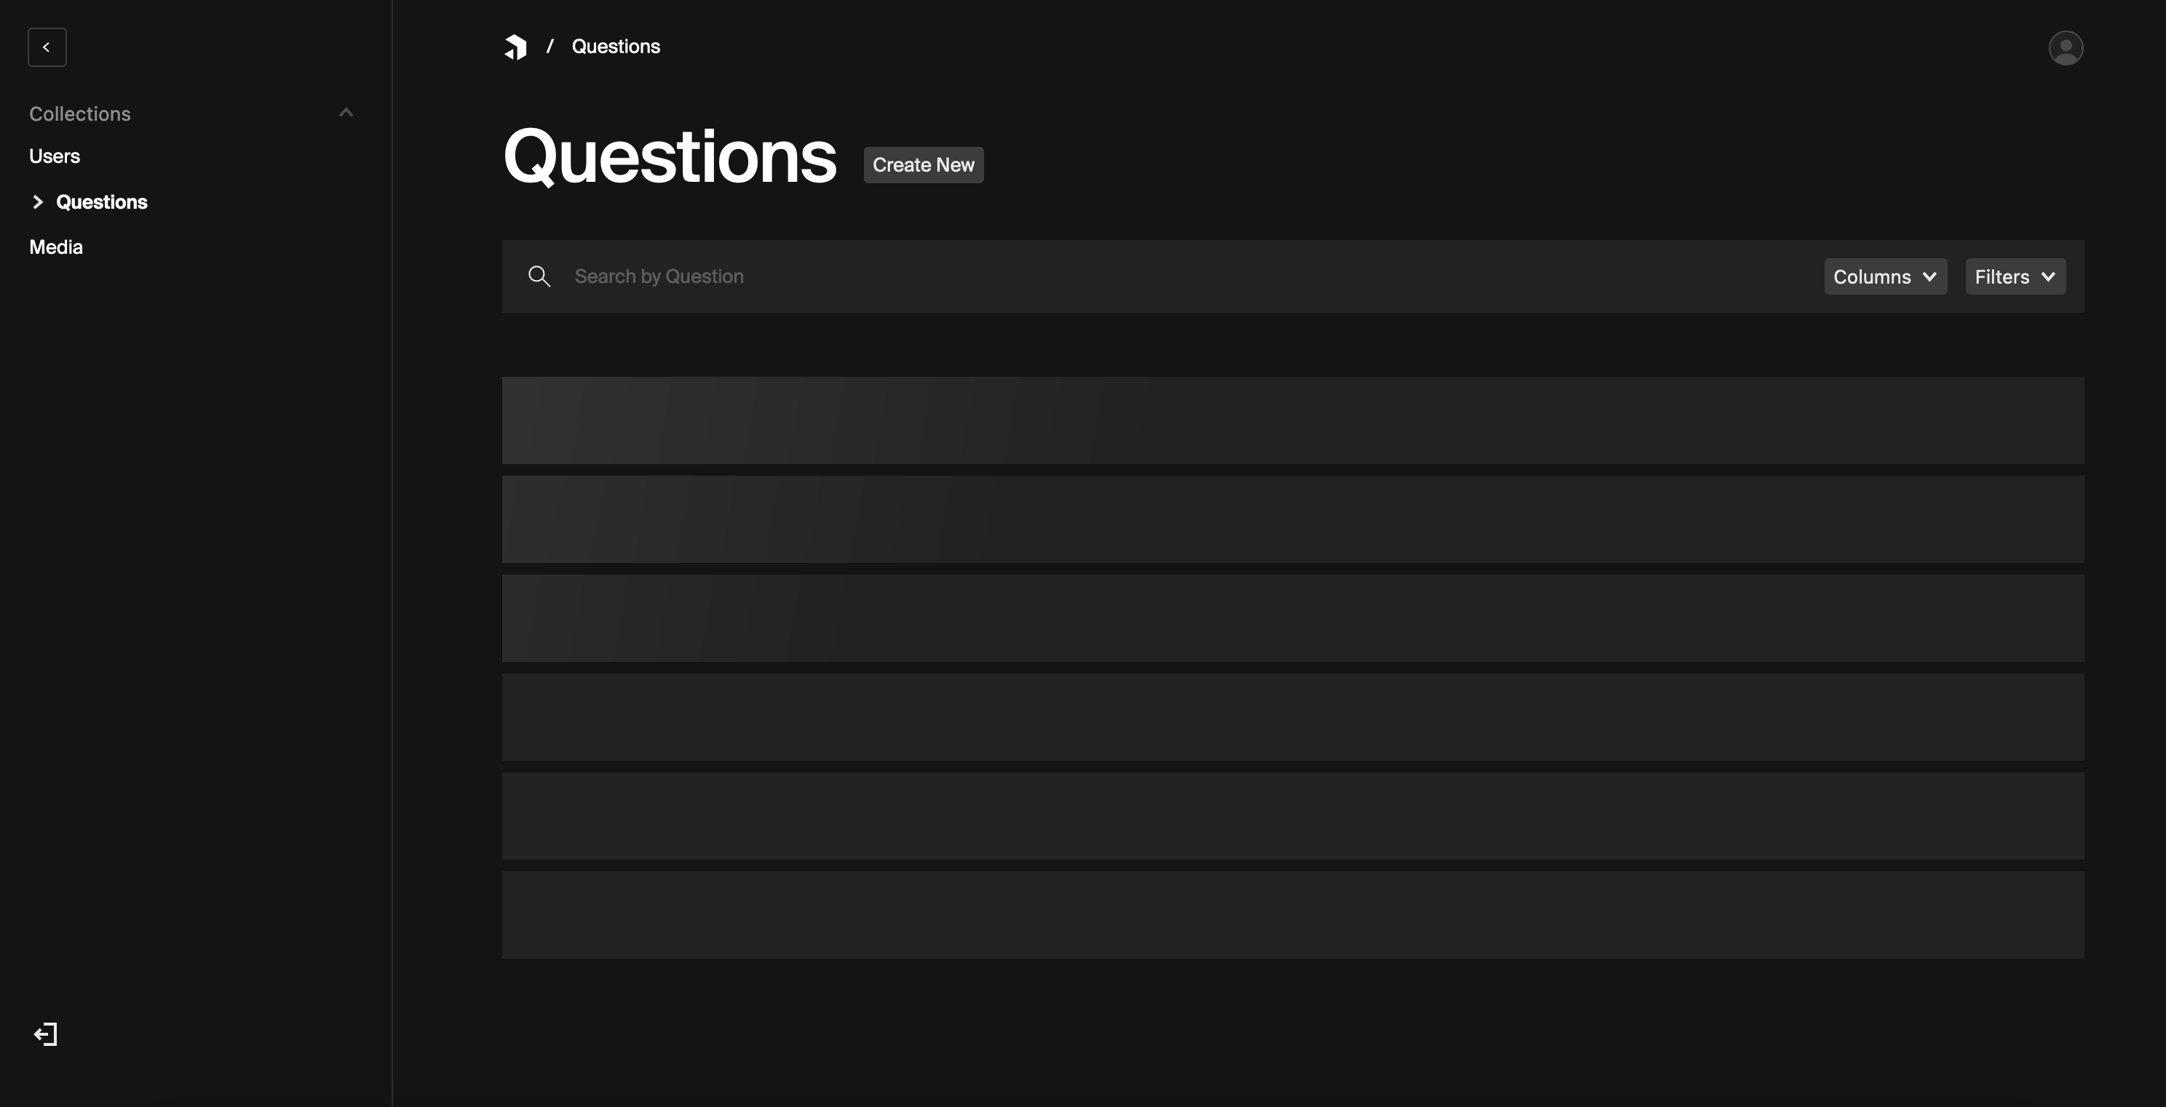This screenshot has height=1107, width=2166.
Task: Collapse the Collections group chevron
Action: click(x=346, y=113)
